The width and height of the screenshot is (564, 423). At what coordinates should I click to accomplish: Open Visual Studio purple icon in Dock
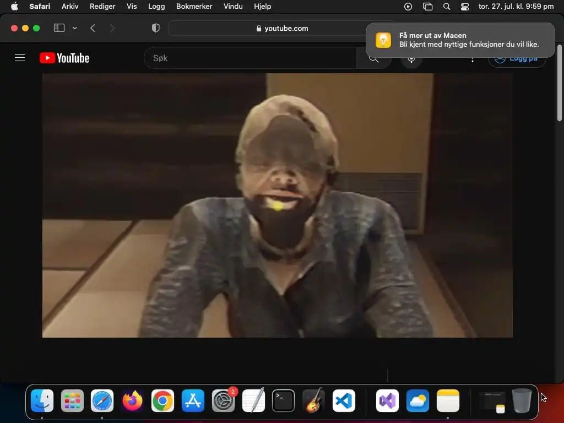387,400
